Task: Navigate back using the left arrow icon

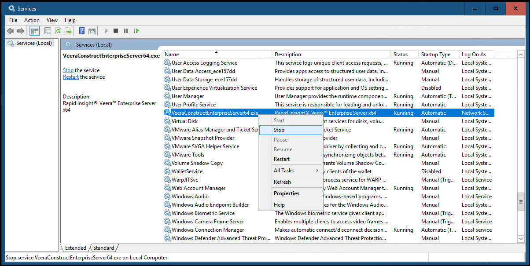Action: pos(10,31)
